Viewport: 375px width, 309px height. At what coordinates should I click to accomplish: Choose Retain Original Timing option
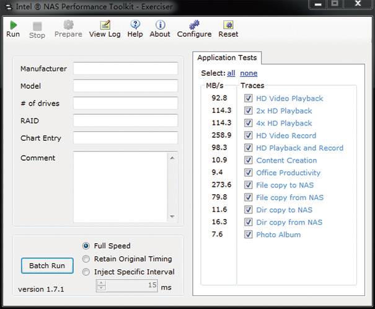86,259
